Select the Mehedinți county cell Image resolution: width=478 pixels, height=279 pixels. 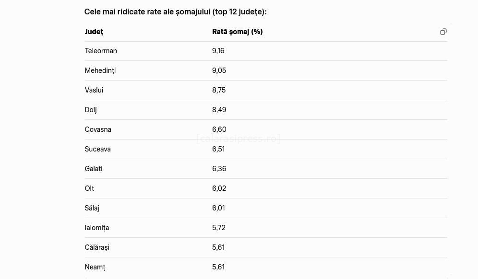coord(100,70)
